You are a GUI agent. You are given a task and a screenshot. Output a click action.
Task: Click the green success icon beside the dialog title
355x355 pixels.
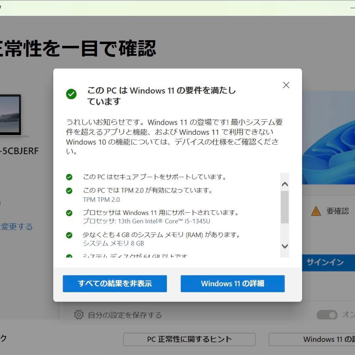click(x=71, y=94)
